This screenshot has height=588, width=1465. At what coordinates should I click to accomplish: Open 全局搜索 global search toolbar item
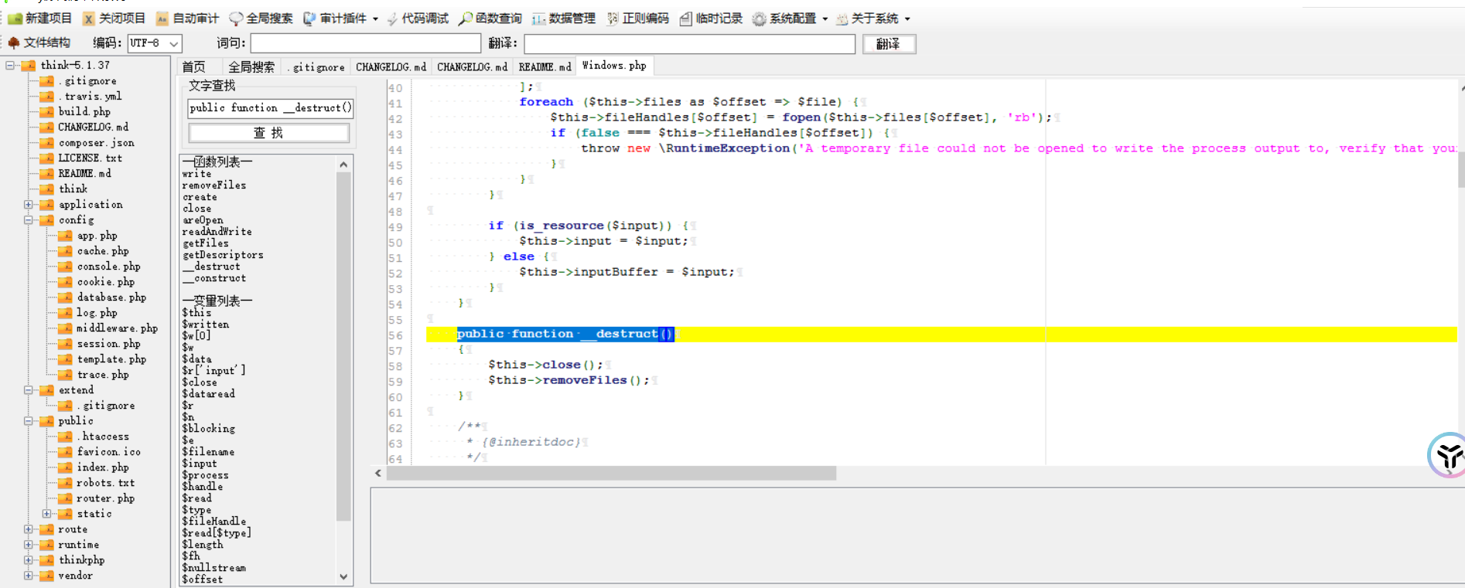pyautogui.click(x=261, y=19)
